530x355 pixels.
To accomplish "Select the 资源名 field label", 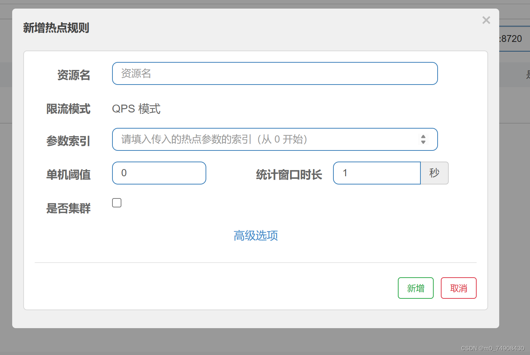I will (x=73, y=75).
